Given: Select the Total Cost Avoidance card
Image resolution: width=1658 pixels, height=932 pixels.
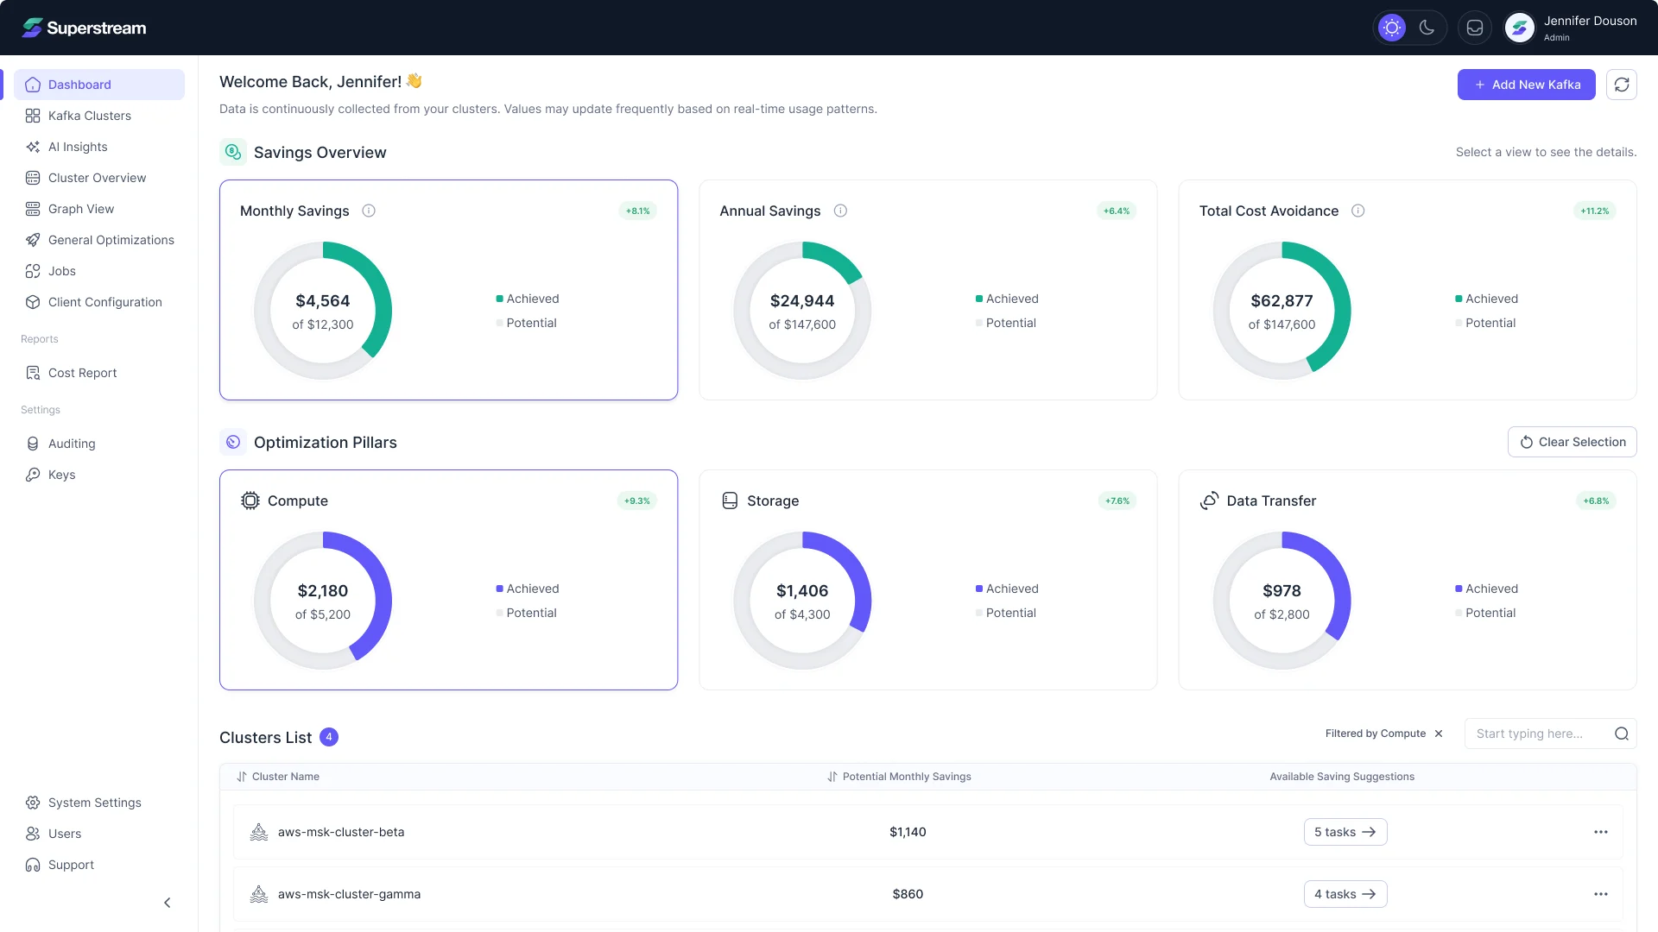Looking at the screenshot, I should [1408, 290].
